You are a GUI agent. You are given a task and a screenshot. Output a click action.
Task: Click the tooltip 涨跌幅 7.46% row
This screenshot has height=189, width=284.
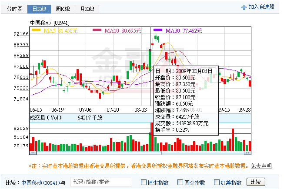click(x=172, y=110)
